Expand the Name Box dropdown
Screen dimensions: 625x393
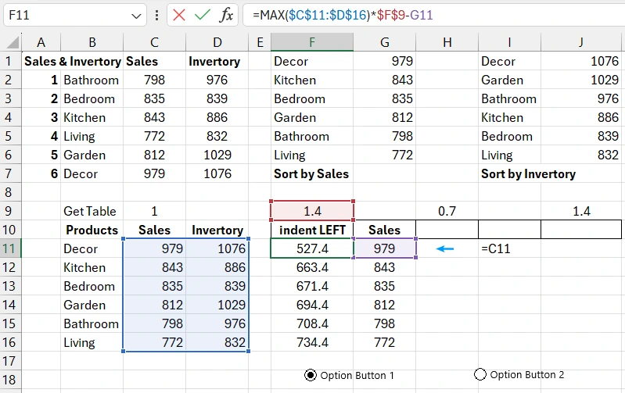coord(137,15)
